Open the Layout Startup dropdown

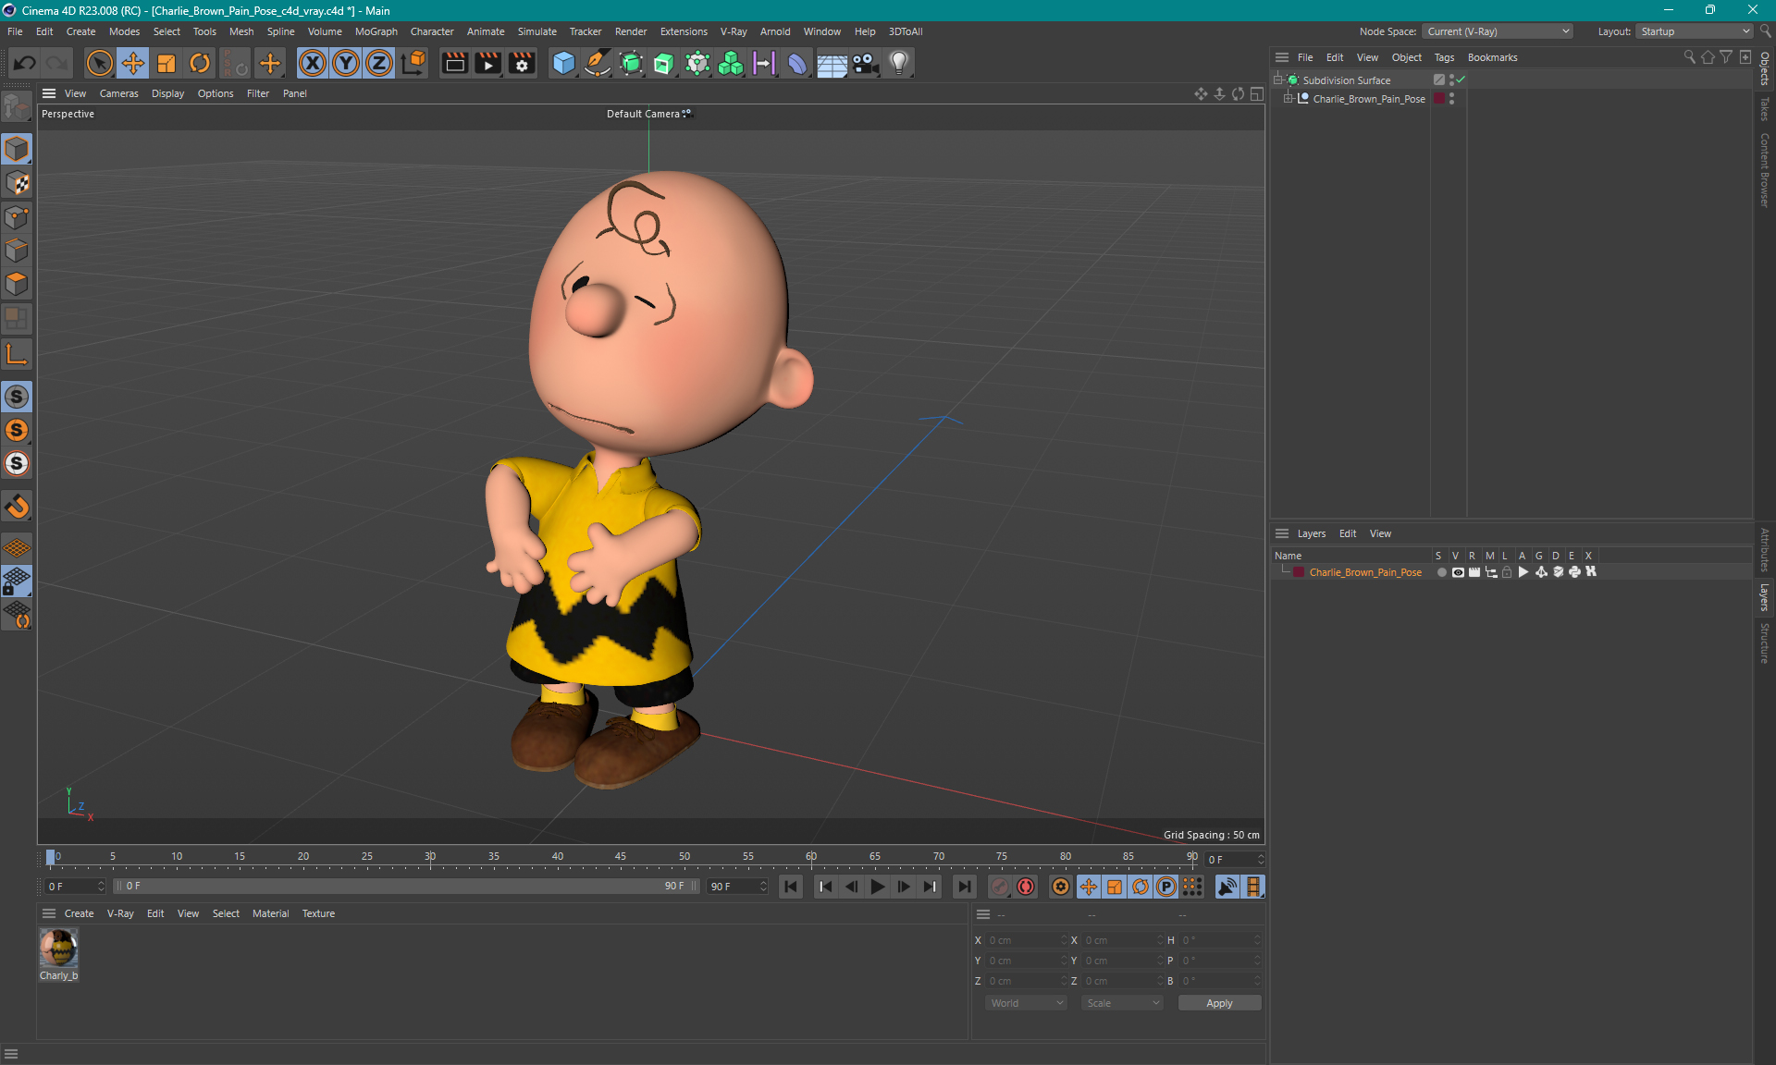1696,31
